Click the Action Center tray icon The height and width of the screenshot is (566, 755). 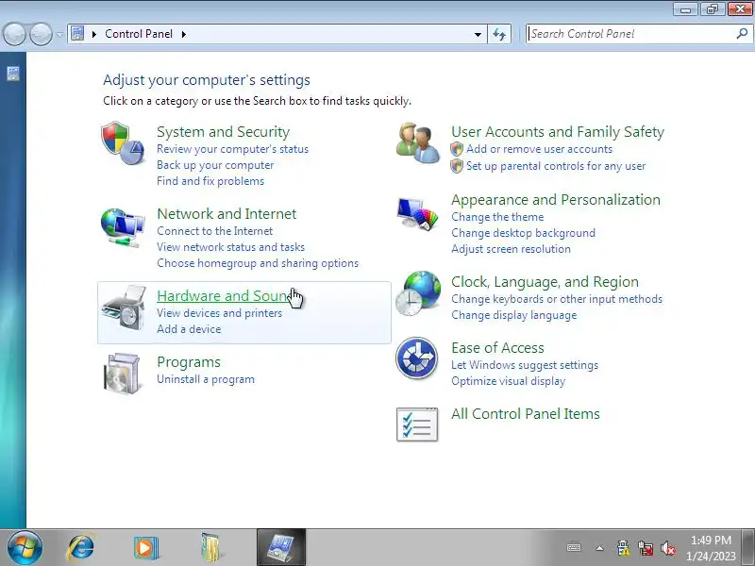coord(623,548)
